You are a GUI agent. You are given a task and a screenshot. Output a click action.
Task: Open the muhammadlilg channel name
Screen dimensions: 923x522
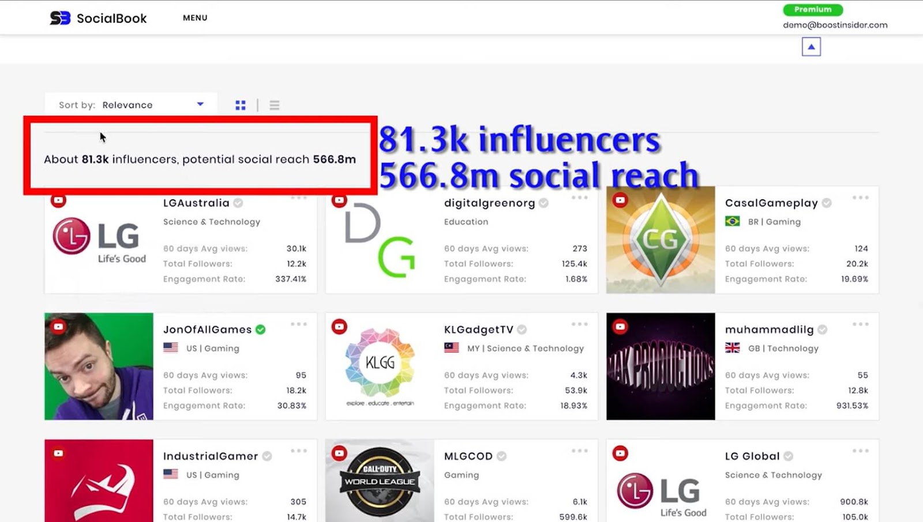tap(769, 330)
